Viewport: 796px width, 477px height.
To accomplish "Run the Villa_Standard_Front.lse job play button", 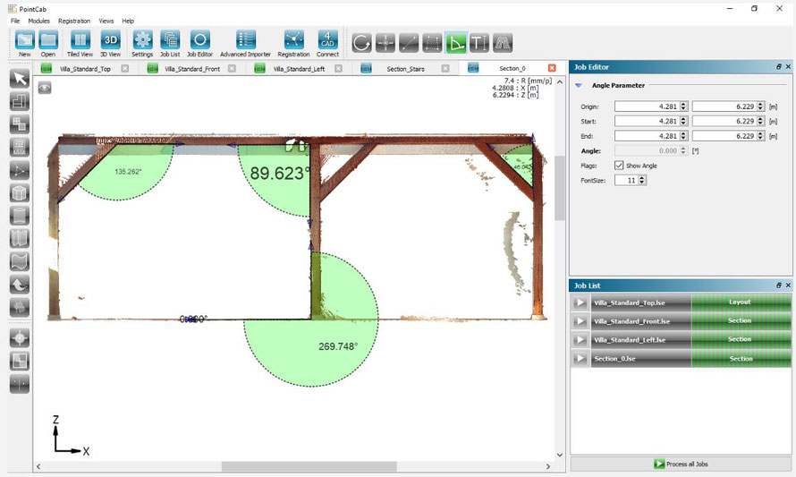I will click(580, 321).
